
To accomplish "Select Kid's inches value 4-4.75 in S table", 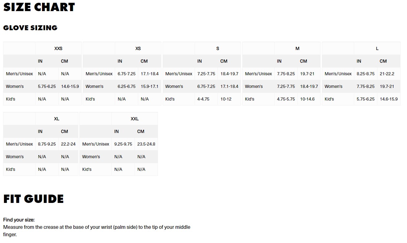I will click(x=203, y=99).
